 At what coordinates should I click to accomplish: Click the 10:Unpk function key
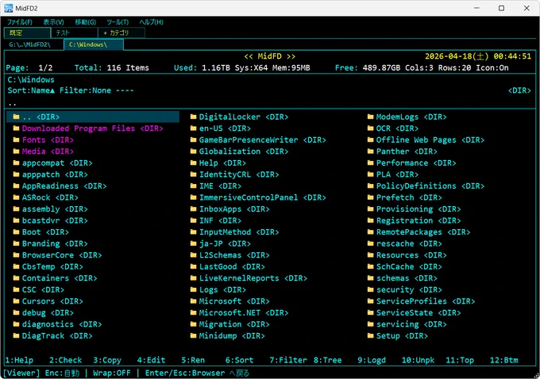tap(418, 360)
